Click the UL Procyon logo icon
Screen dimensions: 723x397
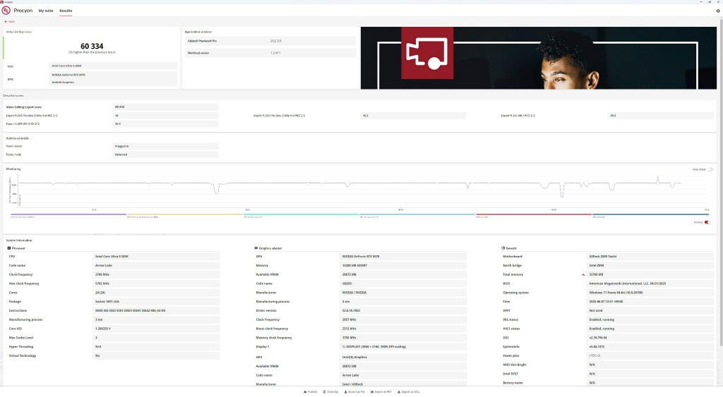point(6,10)
